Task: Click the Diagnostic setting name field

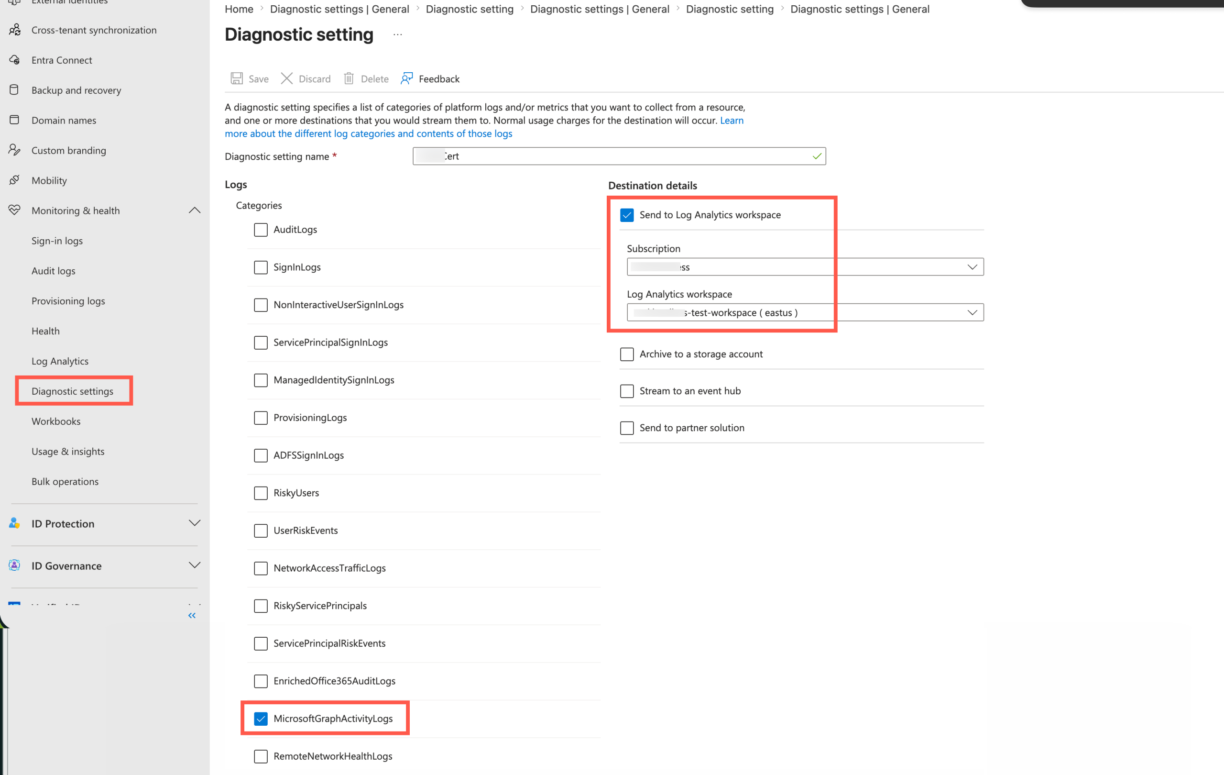Action: tap(619, 156)
